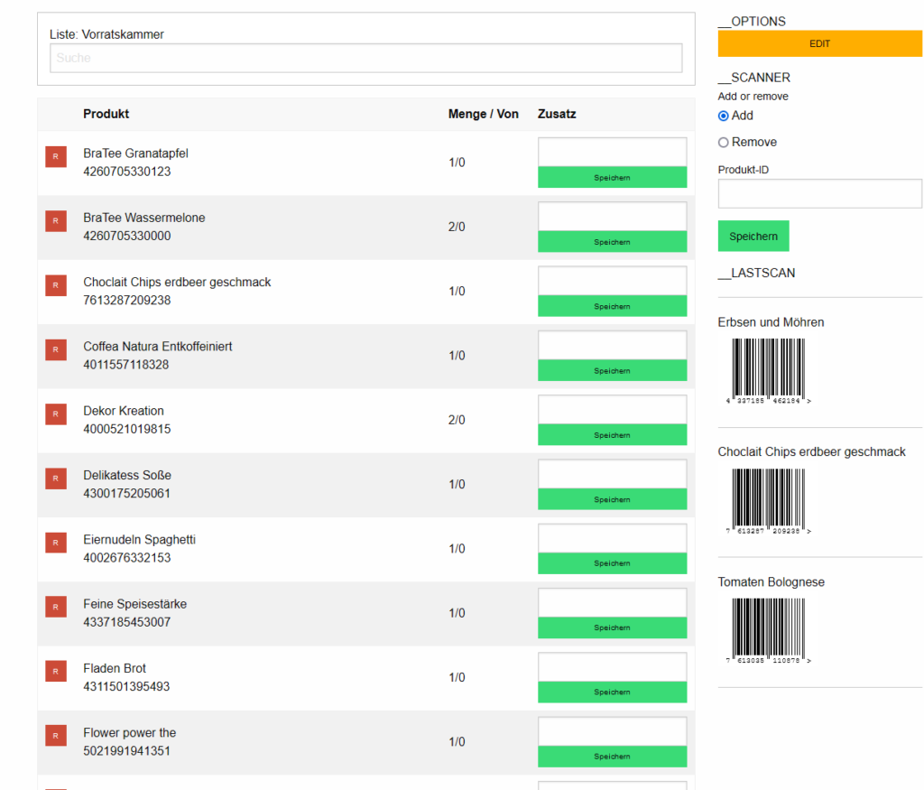Select the Add radio option

[724, 116]
